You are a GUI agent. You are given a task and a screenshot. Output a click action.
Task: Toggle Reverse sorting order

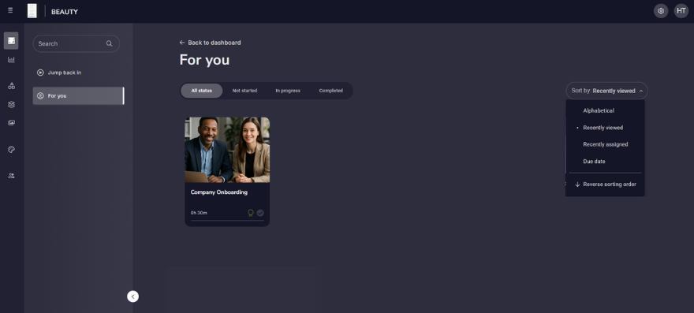tap(605, 184)
